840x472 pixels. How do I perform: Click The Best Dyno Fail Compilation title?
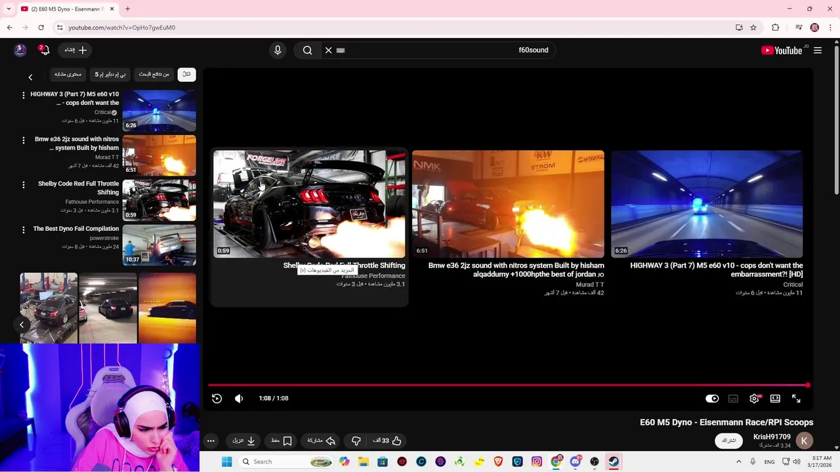click(x=76, y=229)
